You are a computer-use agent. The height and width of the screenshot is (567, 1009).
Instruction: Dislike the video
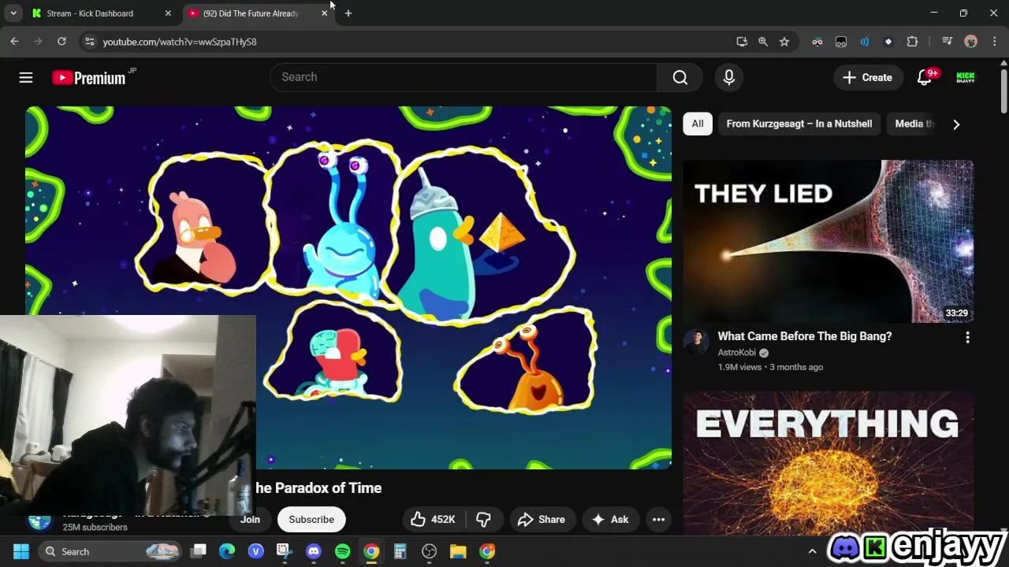tap(484, 519)
